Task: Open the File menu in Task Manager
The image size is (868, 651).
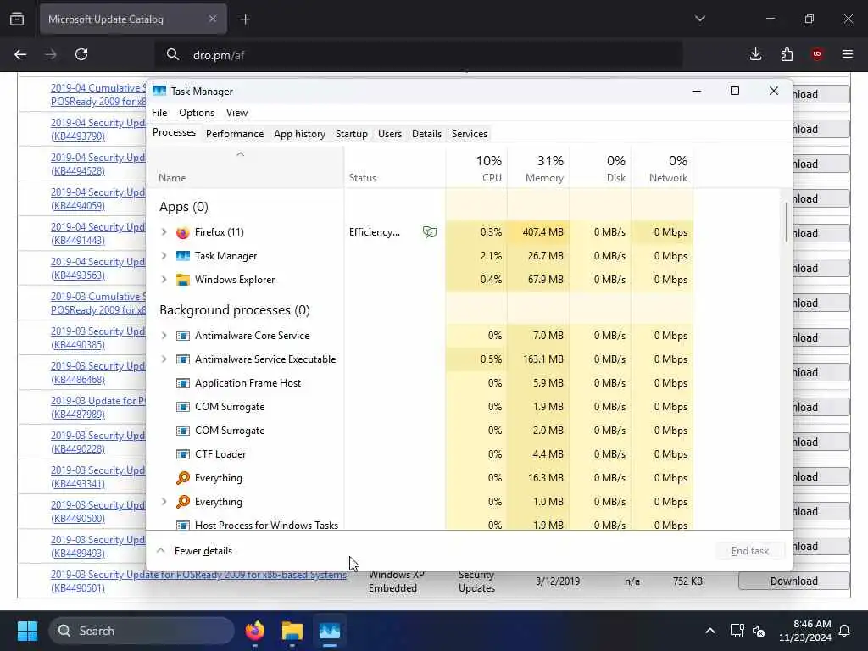Action: [x=159, y=113]
